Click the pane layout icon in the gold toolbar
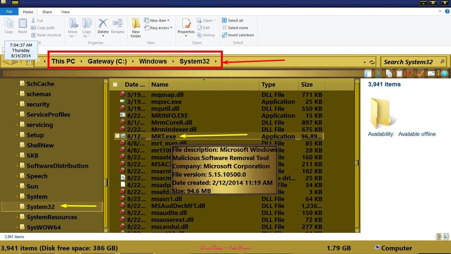 368,73
